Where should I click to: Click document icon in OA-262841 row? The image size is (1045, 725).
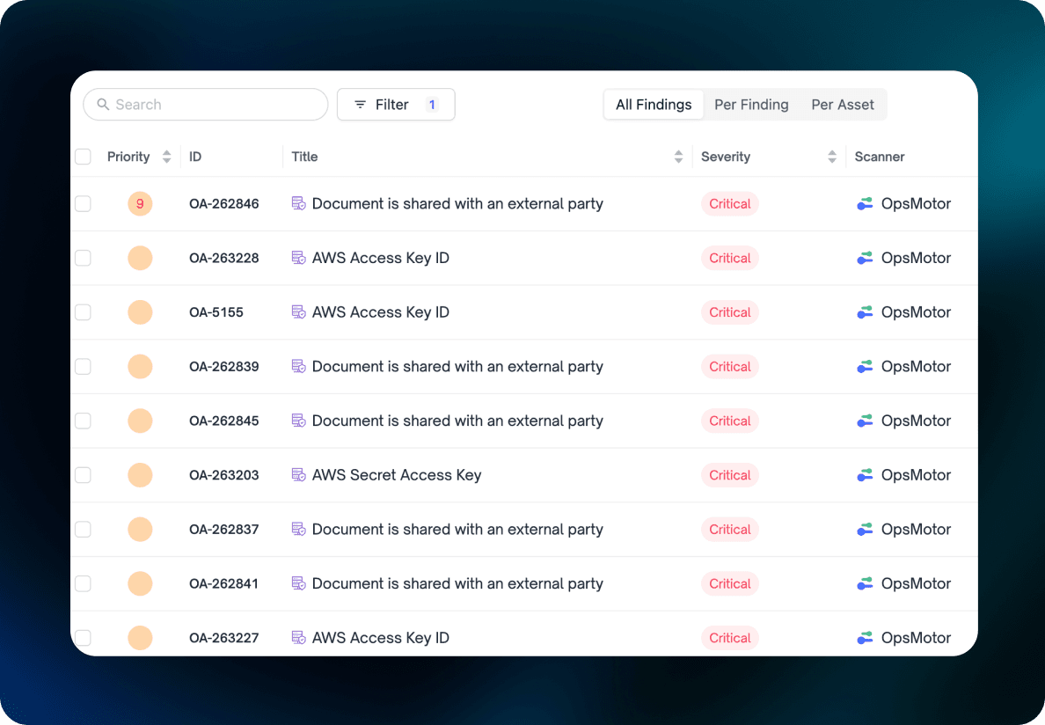[298, 583]
